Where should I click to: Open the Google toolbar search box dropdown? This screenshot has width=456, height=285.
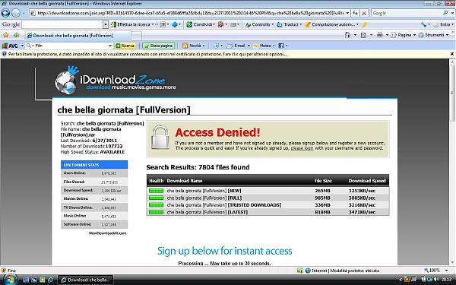coord(106,25)
